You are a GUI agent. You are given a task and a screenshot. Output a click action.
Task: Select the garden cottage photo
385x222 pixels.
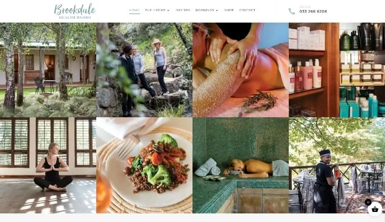point(48,70)
